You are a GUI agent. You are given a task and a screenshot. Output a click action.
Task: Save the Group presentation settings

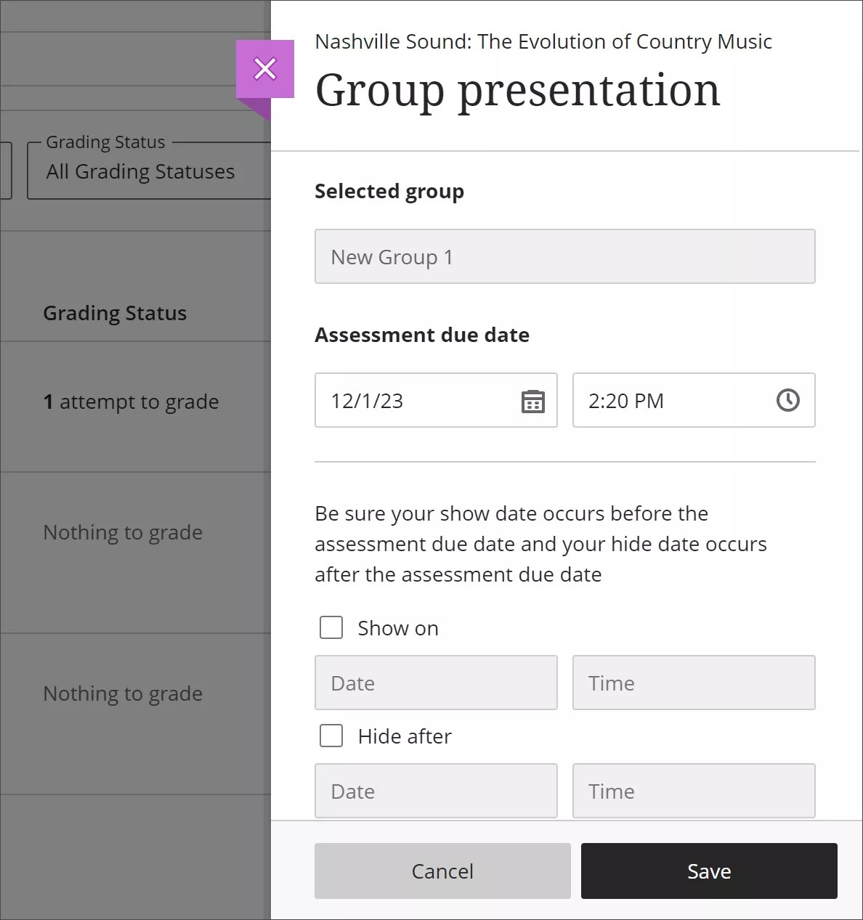coord(708,871)
